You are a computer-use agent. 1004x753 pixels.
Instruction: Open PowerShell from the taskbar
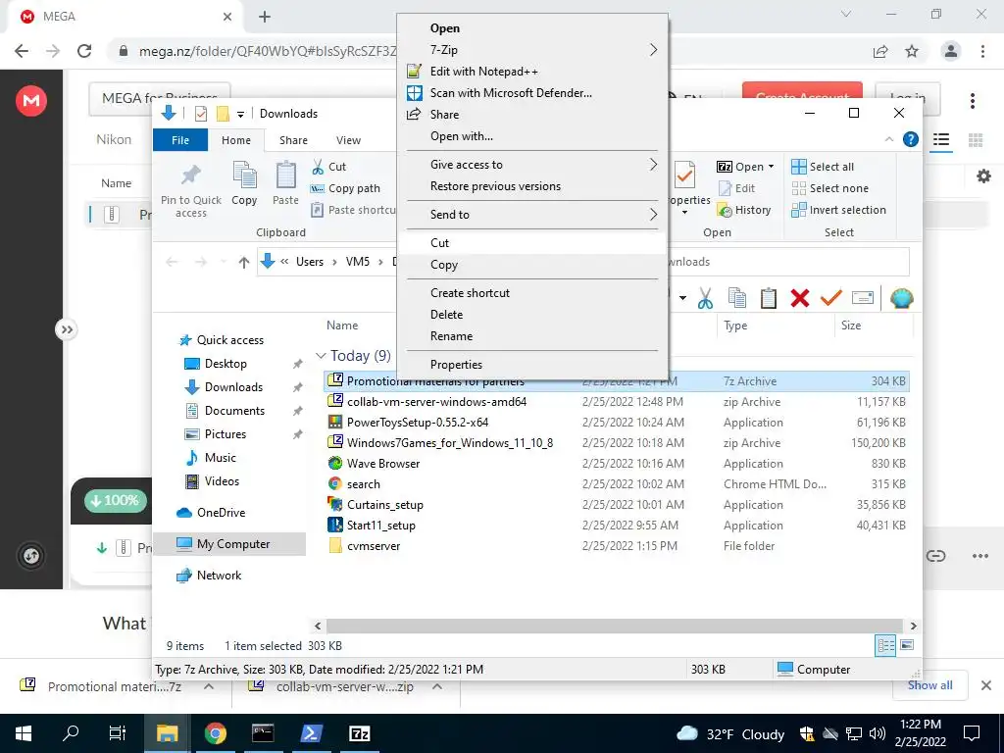click(311, 733)
